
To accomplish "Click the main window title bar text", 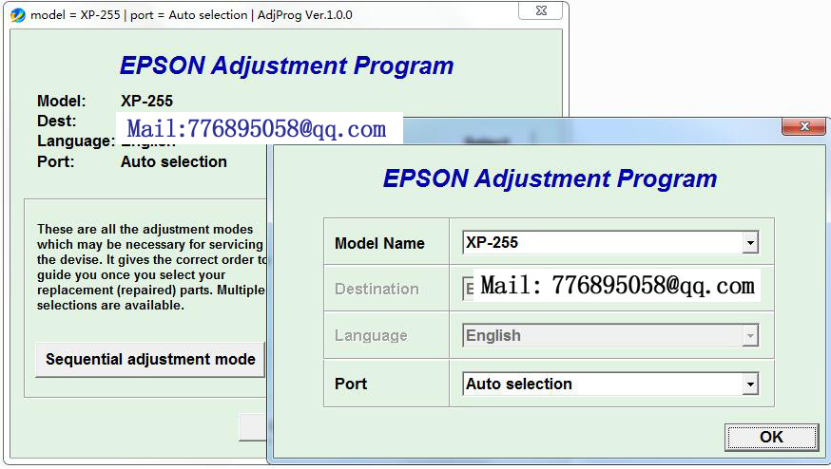I will click(x=191, y=15).
